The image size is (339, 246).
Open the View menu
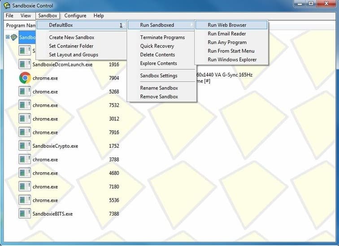coord(26,16)
